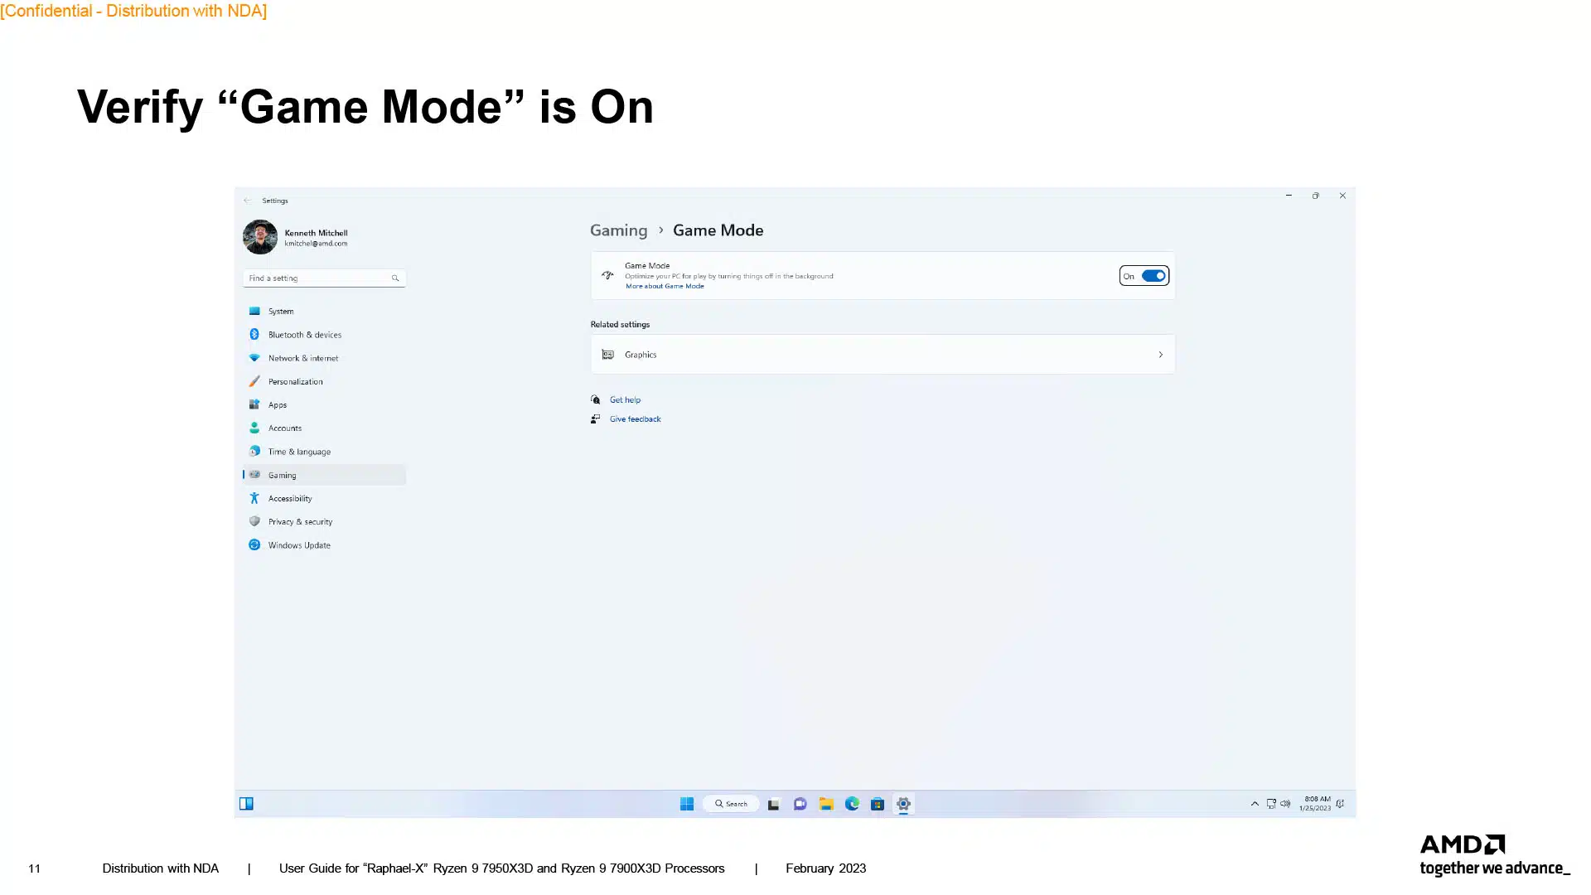
Task: Click the System monitor icon in sidebar
Action: tap(254, 311)
